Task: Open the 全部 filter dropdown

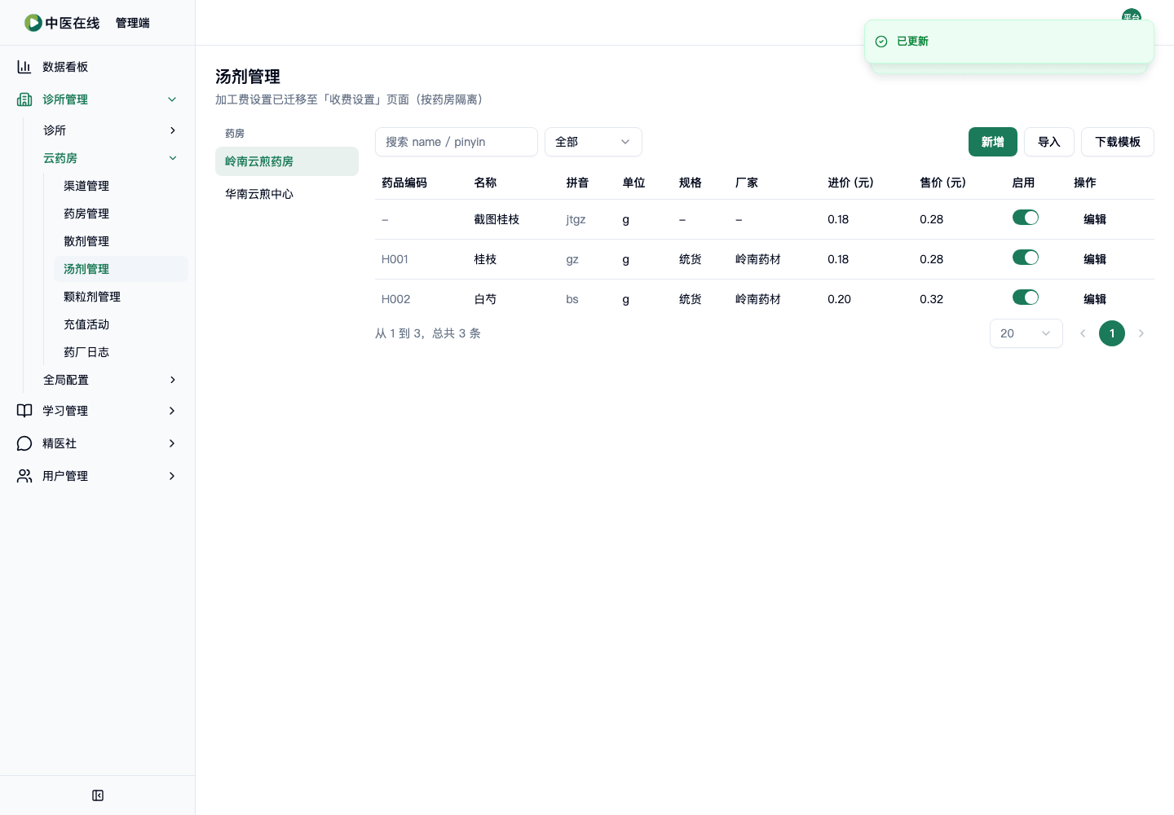Action: (x=594, y=142)
